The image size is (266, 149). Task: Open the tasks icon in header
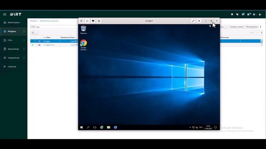tap(243, 14)
